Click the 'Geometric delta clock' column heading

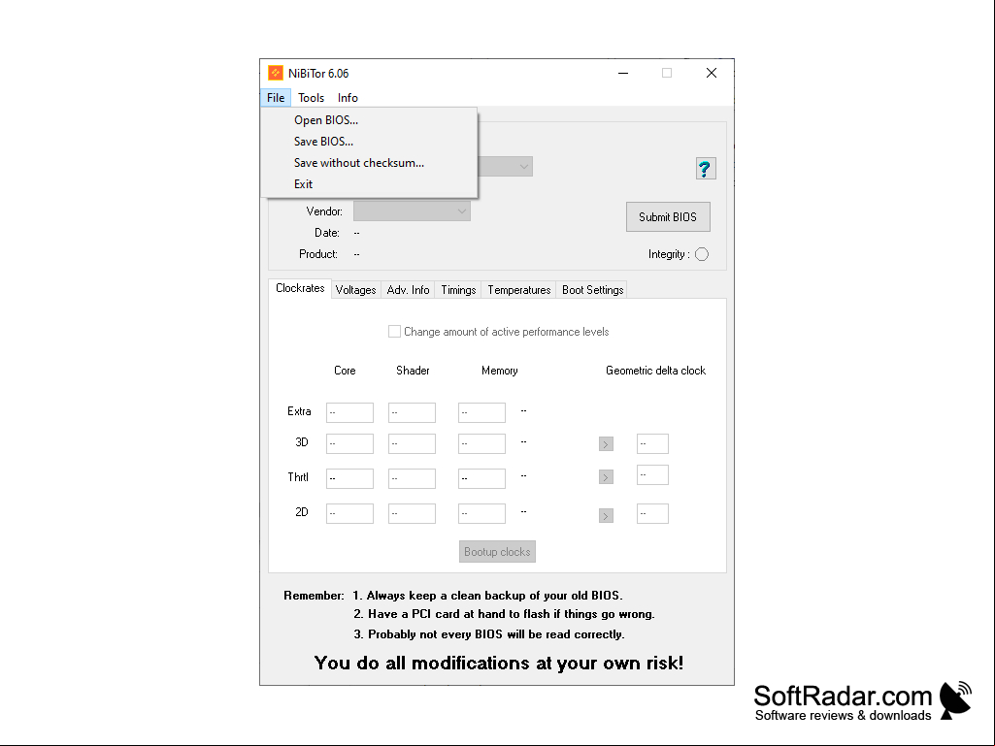click(x=655, y=371)
